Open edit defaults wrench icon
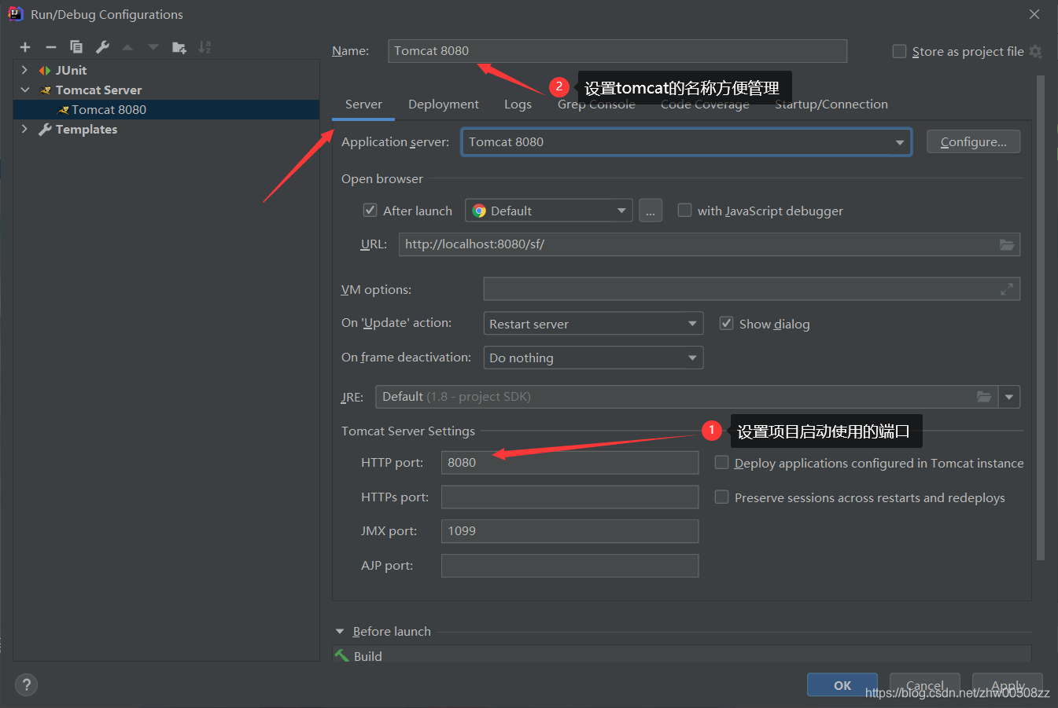The image size is (1058, 708). (x=102, y=47)
